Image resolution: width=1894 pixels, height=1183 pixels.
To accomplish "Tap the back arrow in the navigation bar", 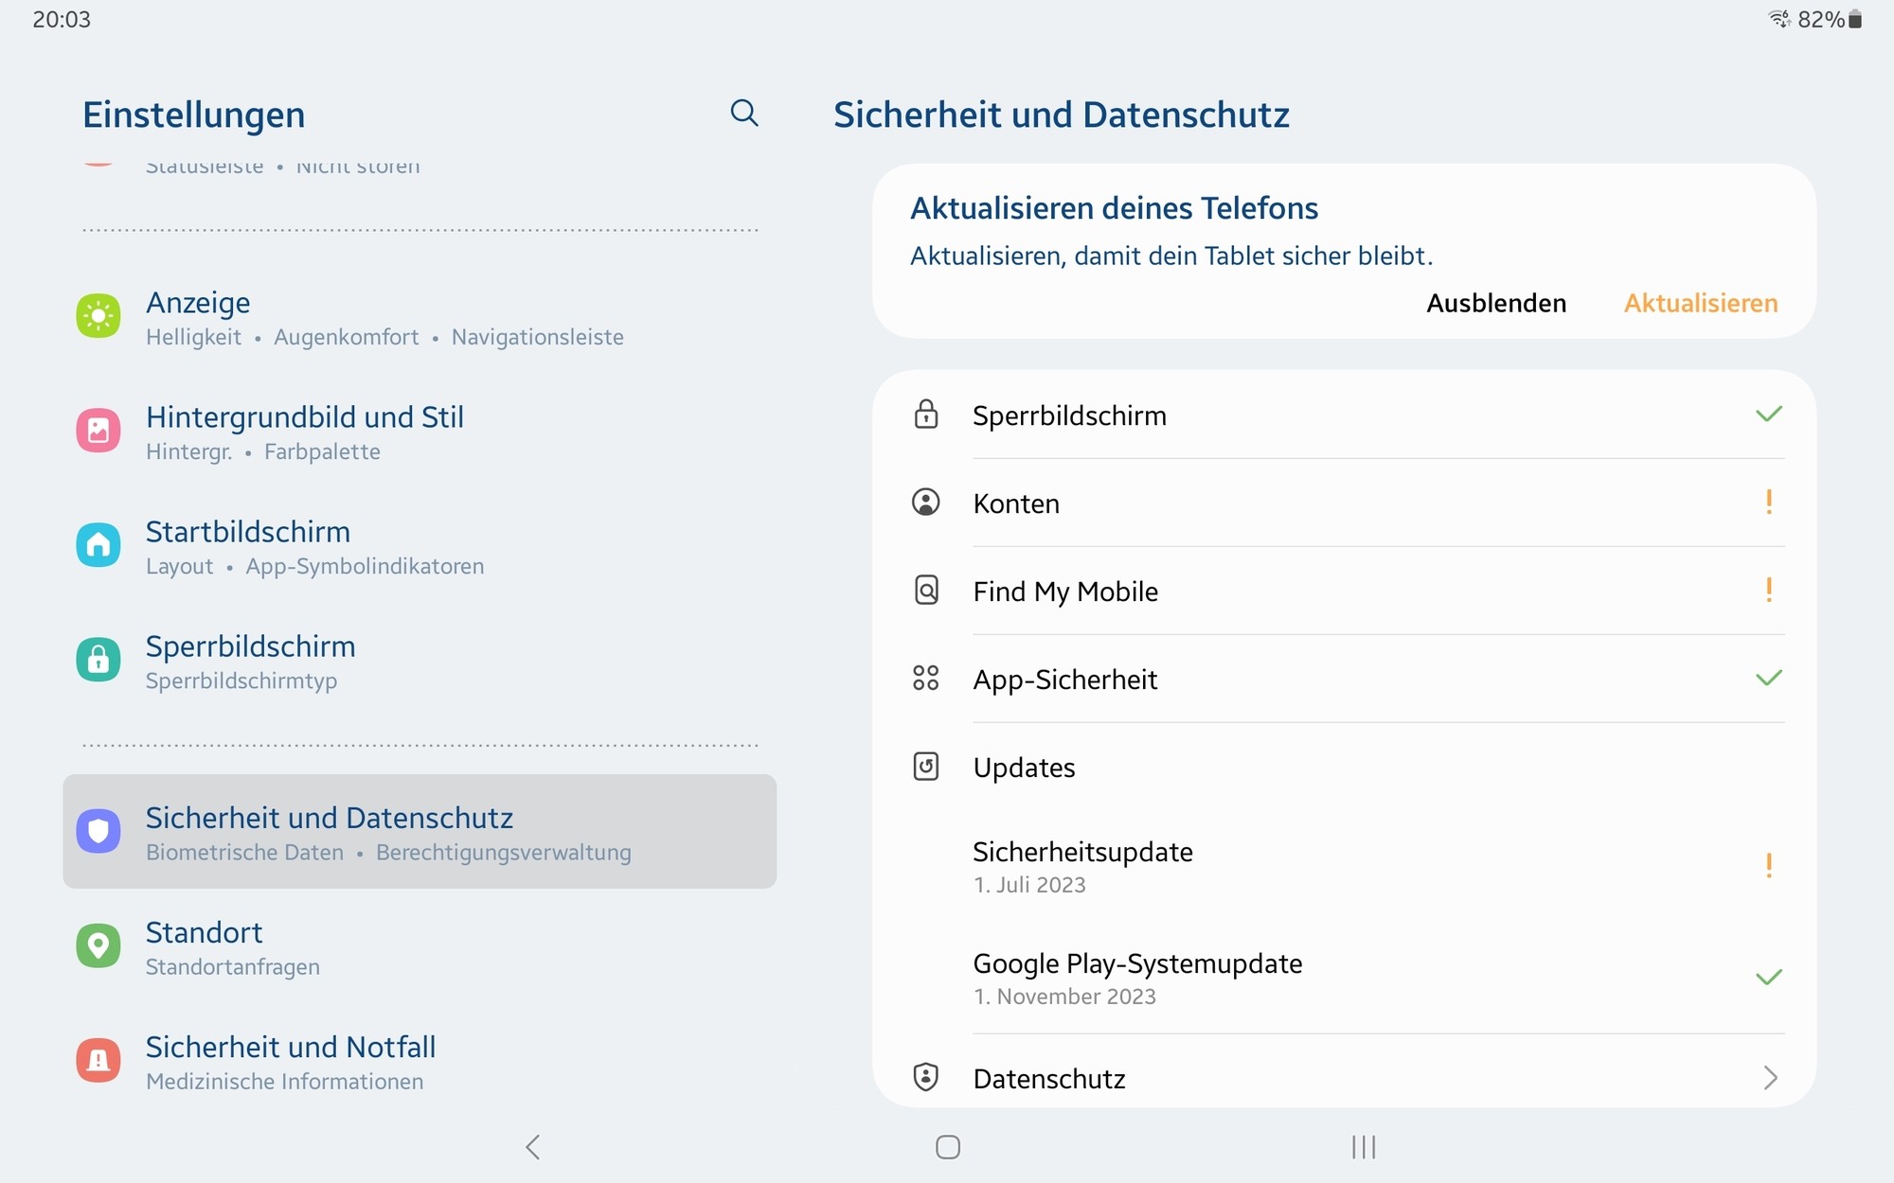I will tap(533, 1147).
